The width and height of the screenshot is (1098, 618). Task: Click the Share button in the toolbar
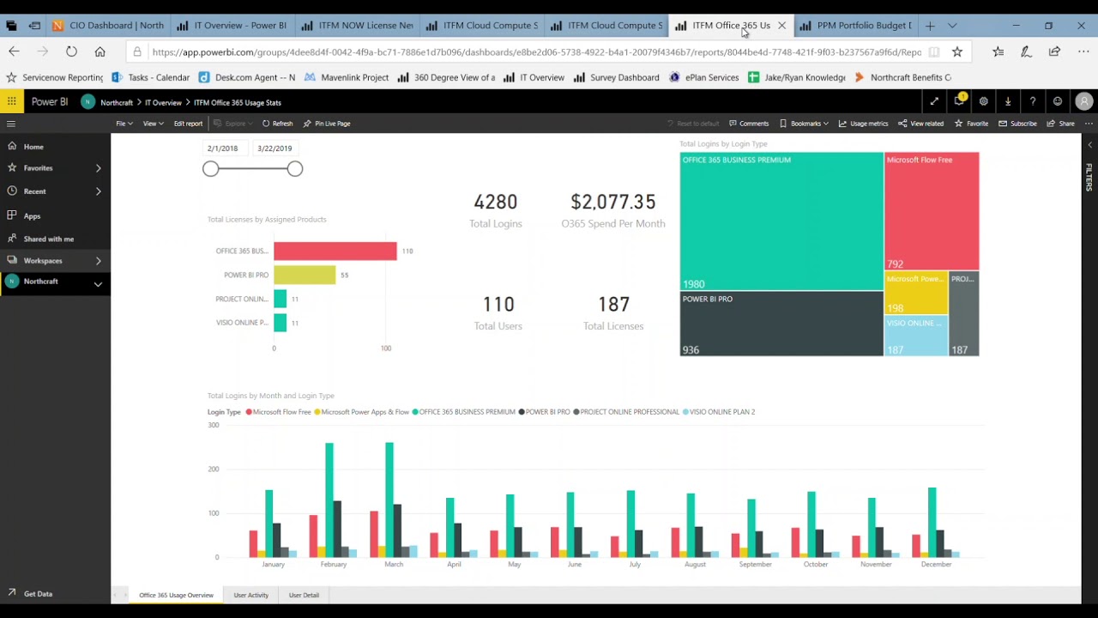coord(1060,124)
